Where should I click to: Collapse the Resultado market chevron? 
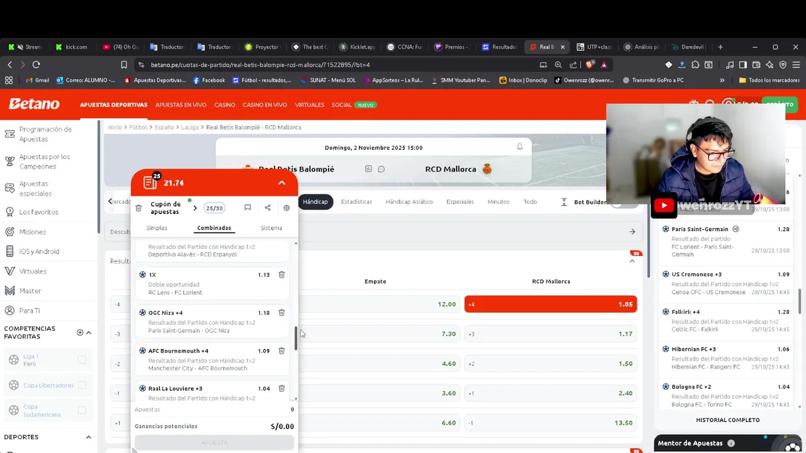click(632, 260)
